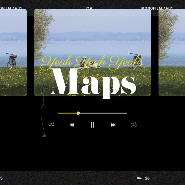
Task: Skip to next track
Action: tap(113, 125)
